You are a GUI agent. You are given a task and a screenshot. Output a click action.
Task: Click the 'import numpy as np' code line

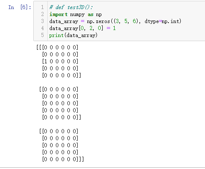pyautogui.click(x=76, y=14)
